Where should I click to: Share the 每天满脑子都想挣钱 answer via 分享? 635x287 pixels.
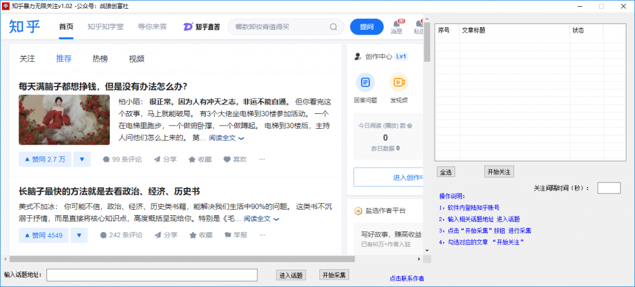165,159
